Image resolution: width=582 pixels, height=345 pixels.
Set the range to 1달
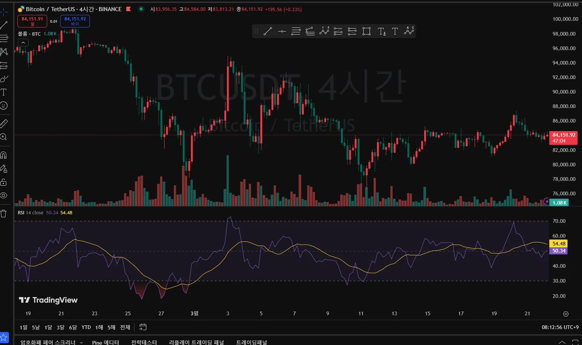[x=48, y=327]
